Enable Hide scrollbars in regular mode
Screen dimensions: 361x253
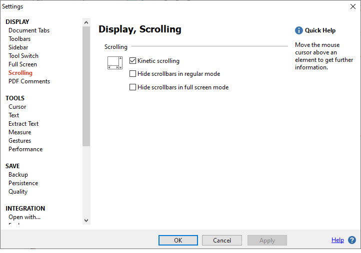[x=133, y=74]
